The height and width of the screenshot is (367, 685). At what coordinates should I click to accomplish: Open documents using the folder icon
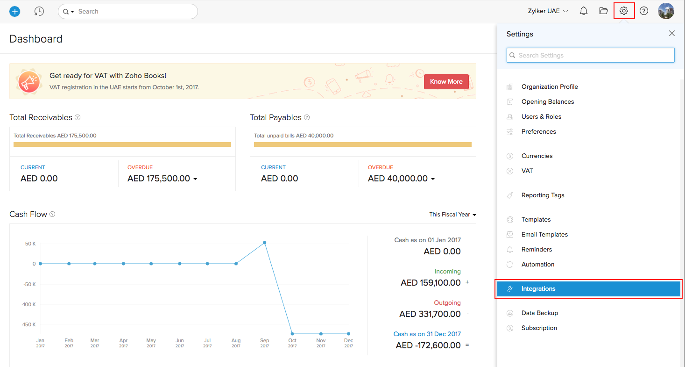[x=603, y=11]
